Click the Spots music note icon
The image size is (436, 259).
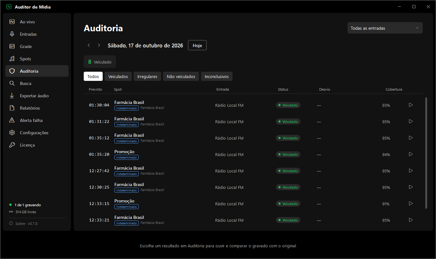point(12,59)
